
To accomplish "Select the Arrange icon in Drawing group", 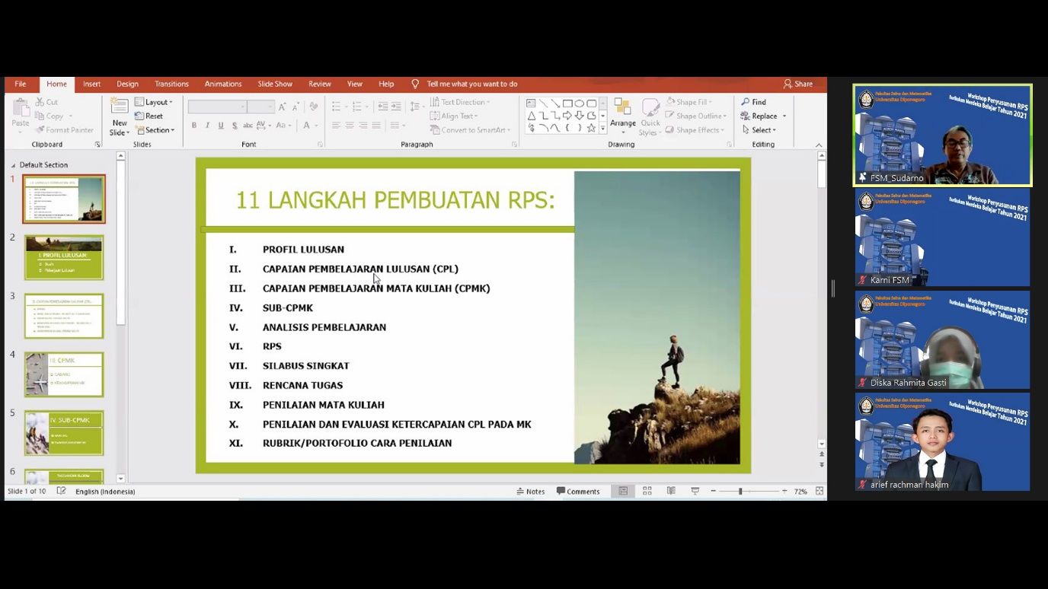I will click(623, 114).
